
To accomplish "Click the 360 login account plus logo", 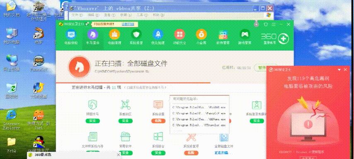I will point(283,39).
